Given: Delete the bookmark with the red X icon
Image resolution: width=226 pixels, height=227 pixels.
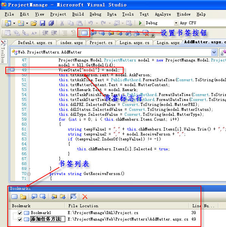Looking at the screenshot, I should pos(85,197).
